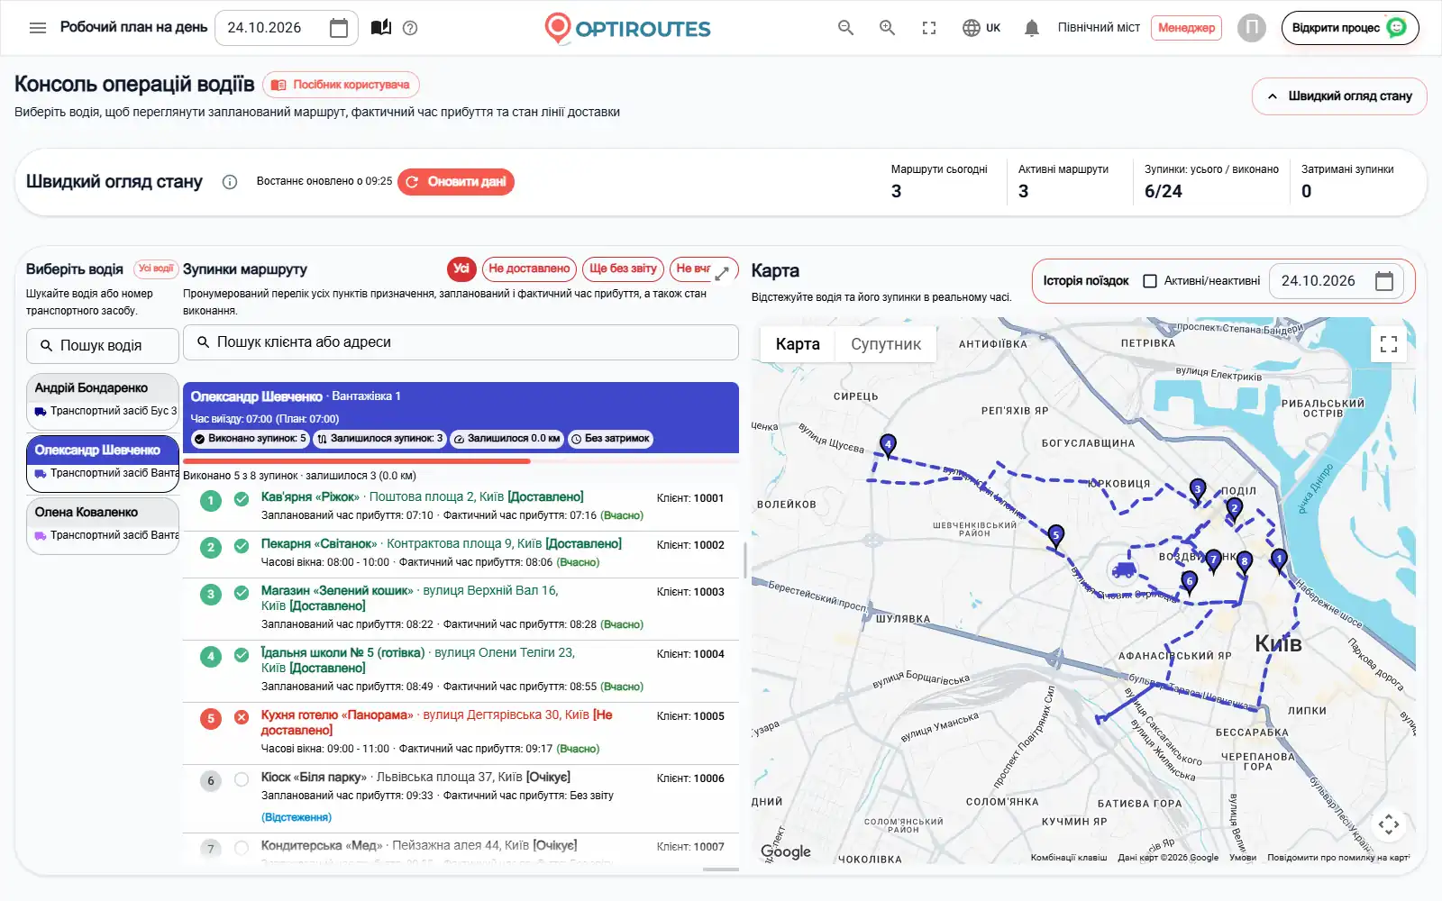Open the calendar icon in Історія поїздок date
This screenshot has height=901, width=1442.
coord(1384,281)
